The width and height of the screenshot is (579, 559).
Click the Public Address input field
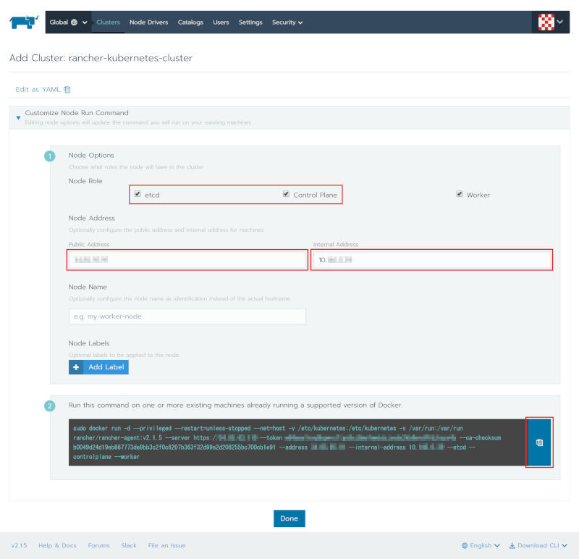coord(187,260)
